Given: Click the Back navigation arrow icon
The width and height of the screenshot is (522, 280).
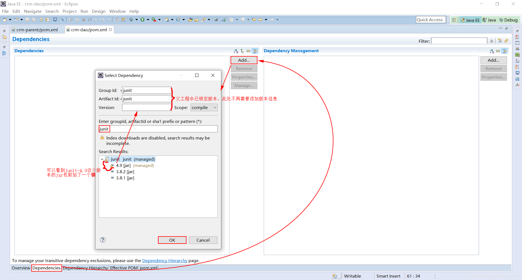Looking at the screenshot, I should click(x=260, y=20).
